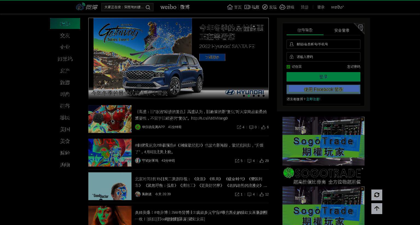This screenshot has height=225, width=420.
Task: Open 硅谷 category in sidebar
Action: (65, 106)
